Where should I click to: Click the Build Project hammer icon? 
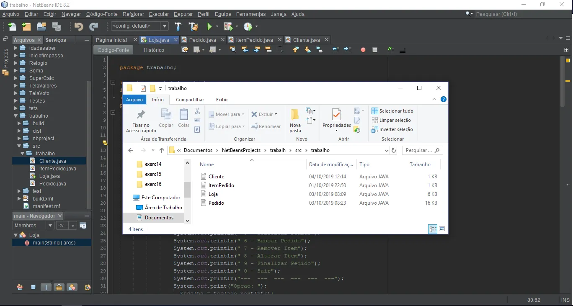(x=178, y=27)
